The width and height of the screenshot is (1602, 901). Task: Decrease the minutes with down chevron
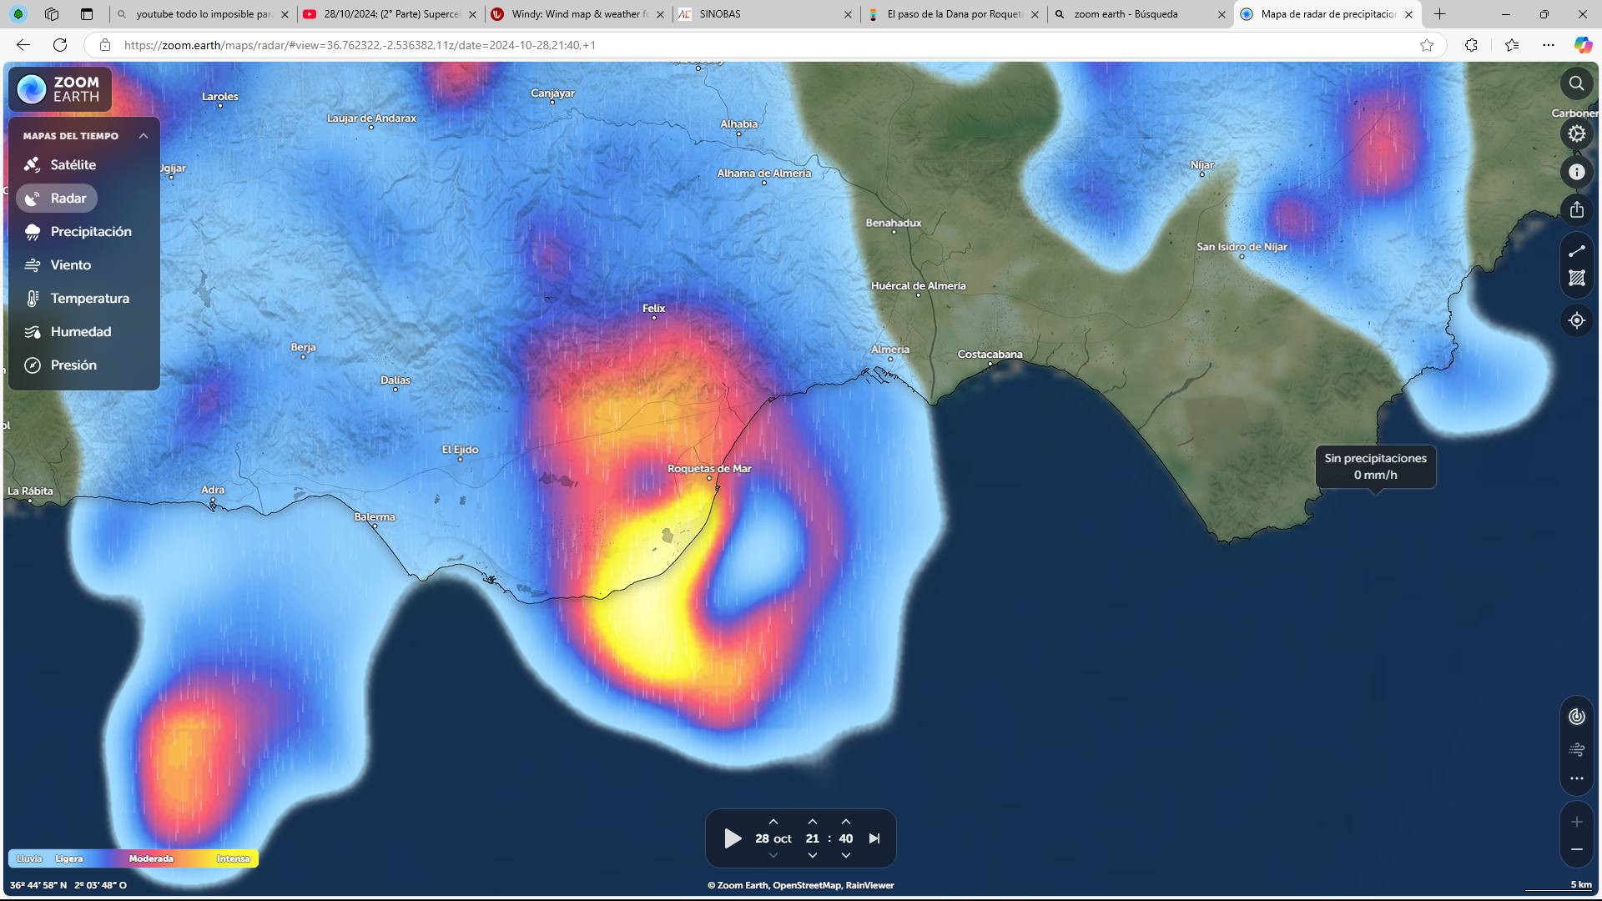click(x=845, y=855)
